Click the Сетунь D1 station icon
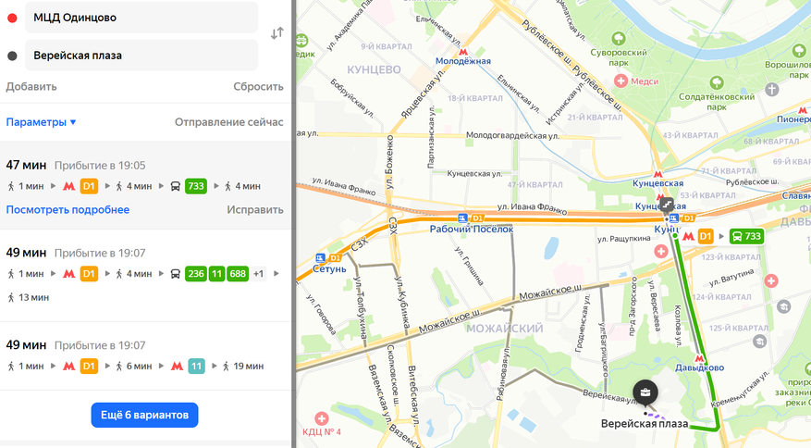The width and height of the screenshot is (811, 448). coord(320,258)
